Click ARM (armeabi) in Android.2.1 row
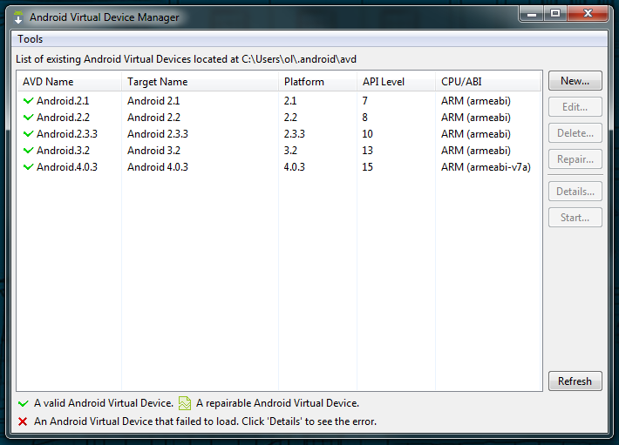Screen dimensions: 619x445 pos(476,101)
